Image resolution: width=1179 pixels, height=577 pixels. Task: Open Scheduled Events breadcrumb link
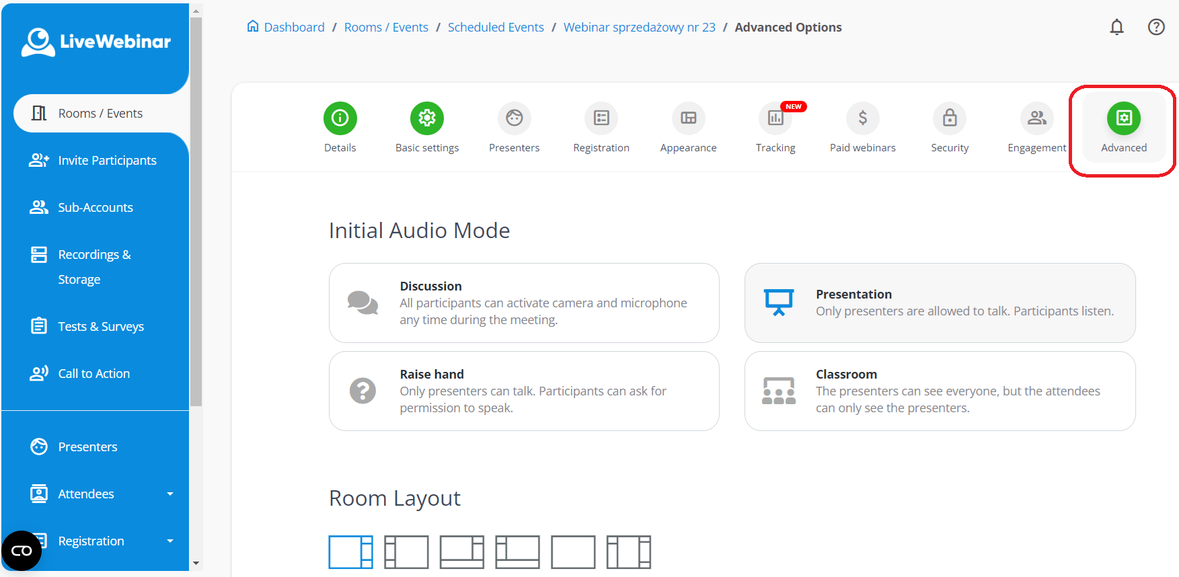click(x=496, y=27)
